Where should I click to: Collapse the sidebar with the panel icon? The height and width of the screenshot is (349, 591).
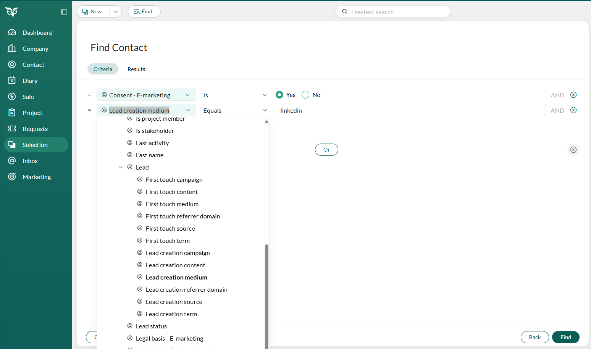(x=64, y=12)
